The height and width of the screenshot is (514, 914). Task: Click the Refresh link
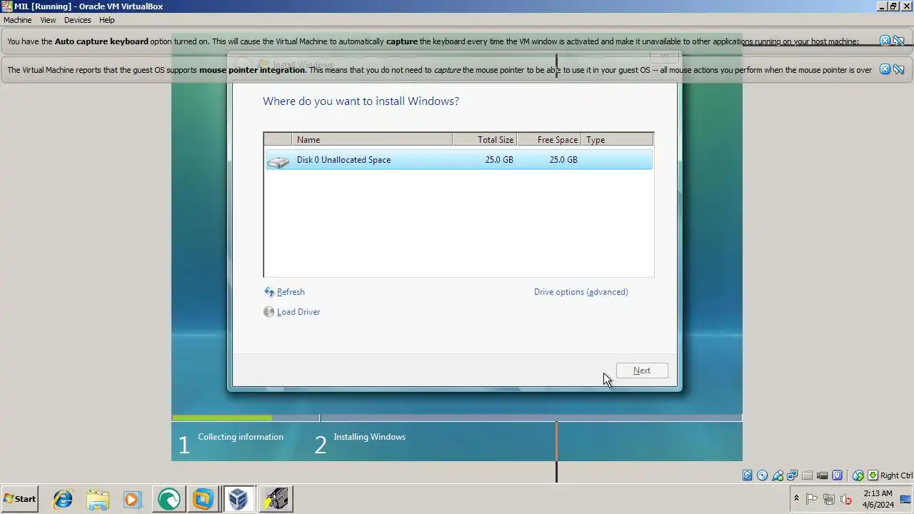click(x=291, y=292)
